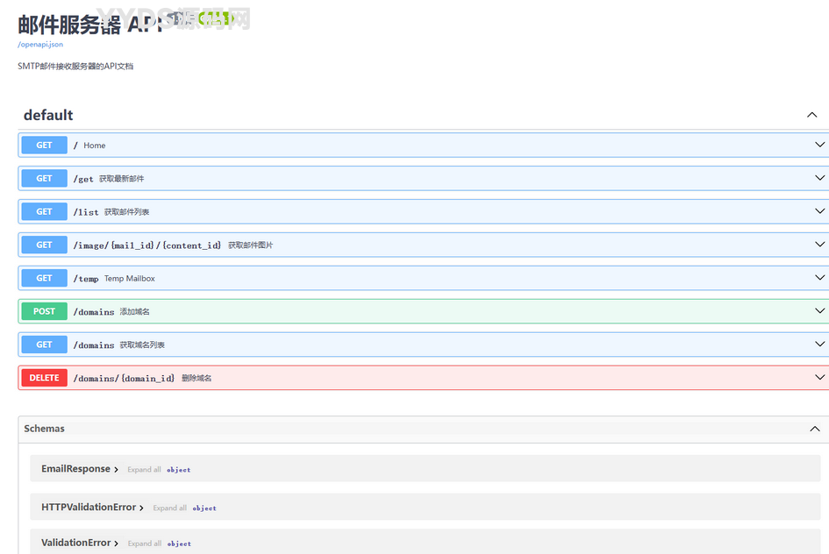
Task: Click Expand all for EmailResponse
Action: click(x=145, y=470)
